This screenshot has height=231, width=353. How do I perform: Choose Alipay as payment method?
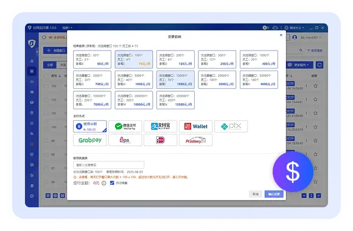[161, 126]
